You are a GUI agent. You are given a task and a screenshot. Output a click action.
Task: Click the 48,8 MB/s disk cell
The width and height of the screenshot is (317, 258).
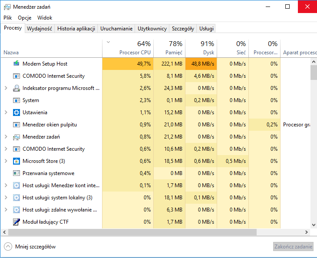pos(201,64)
